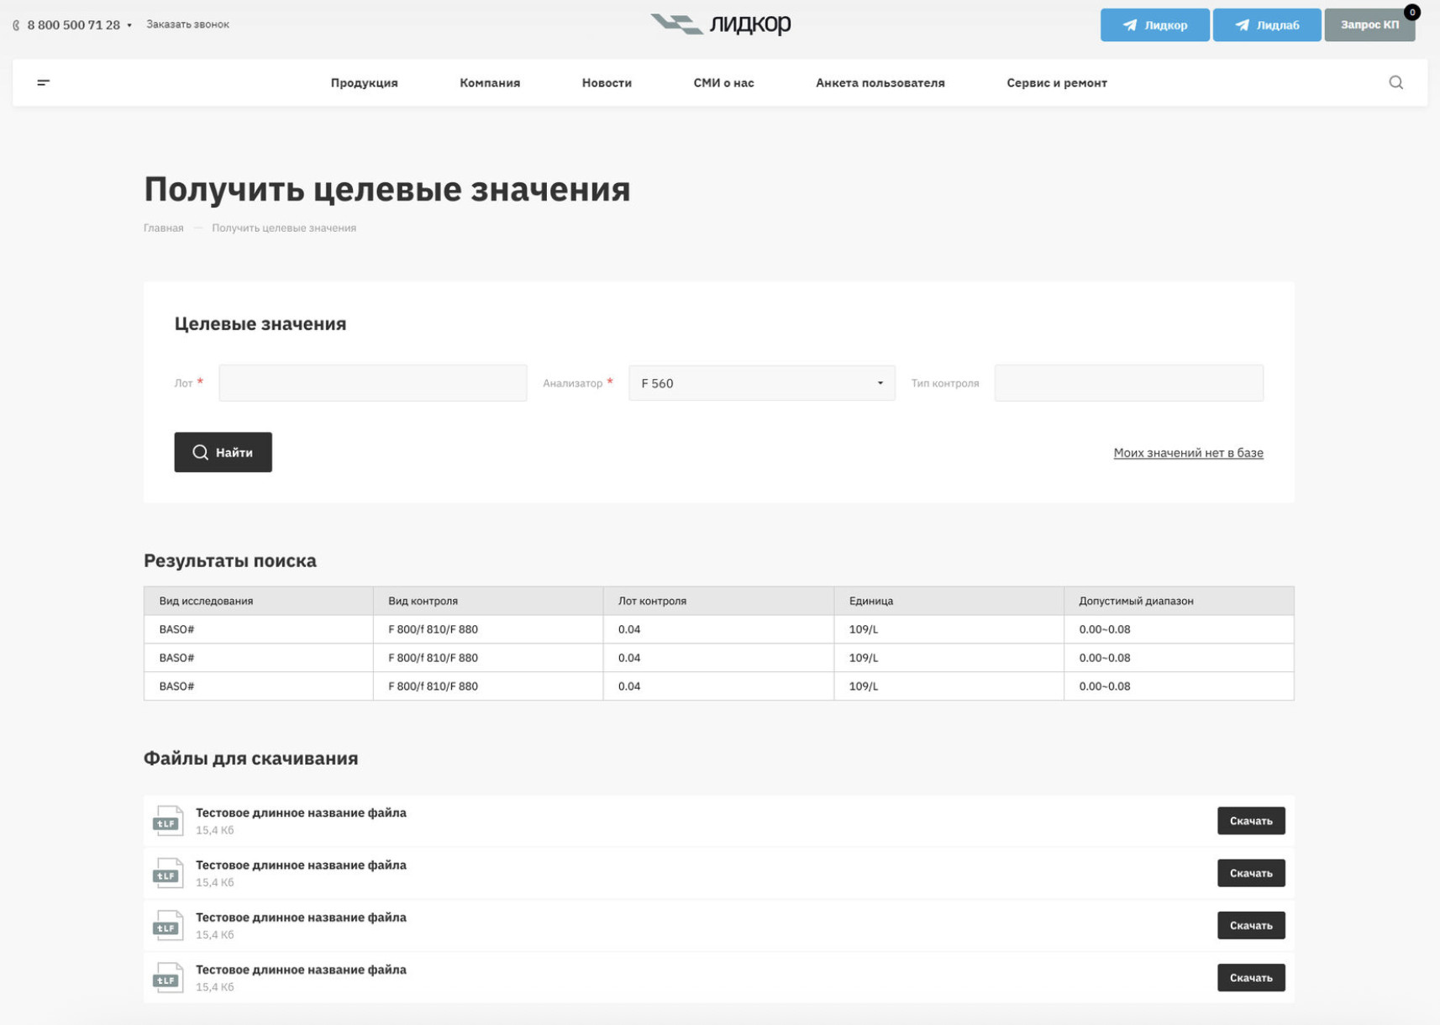The height and width of the screenshot is (1025, 1440).
Task: Expand the phone number dropdown arrow
Action: pyautogui.click(x=129, y=25)
